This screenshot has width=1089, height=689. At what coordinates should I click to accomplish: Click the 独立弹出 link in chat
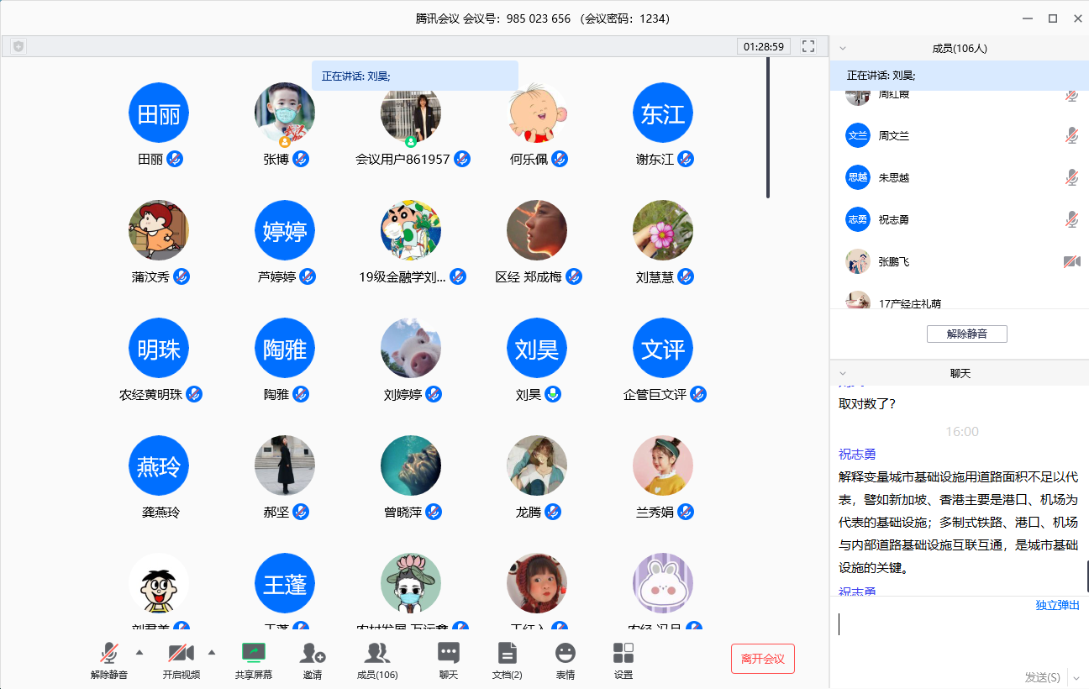tap(1057, 605)
